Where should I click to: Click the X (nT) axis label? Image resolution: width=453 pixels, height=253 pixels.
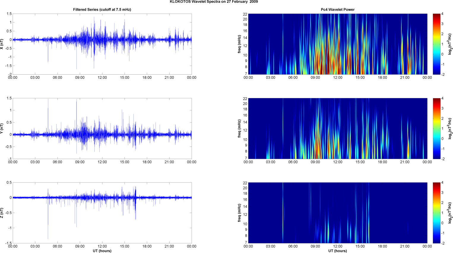pyautogui.click(x=2, y=44)
